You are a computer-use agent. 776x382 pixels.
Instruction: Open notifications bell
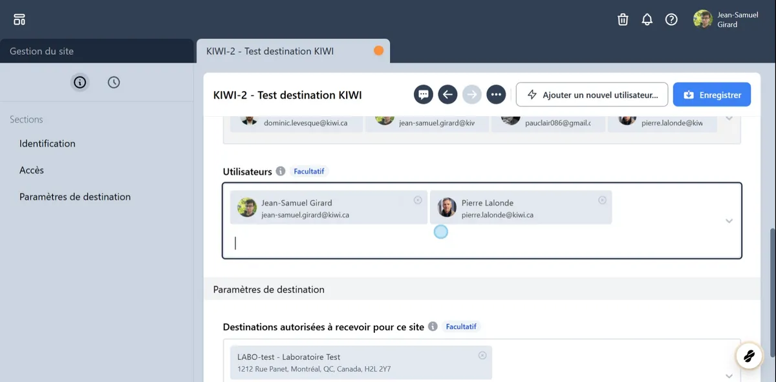[x=647, y=19]
